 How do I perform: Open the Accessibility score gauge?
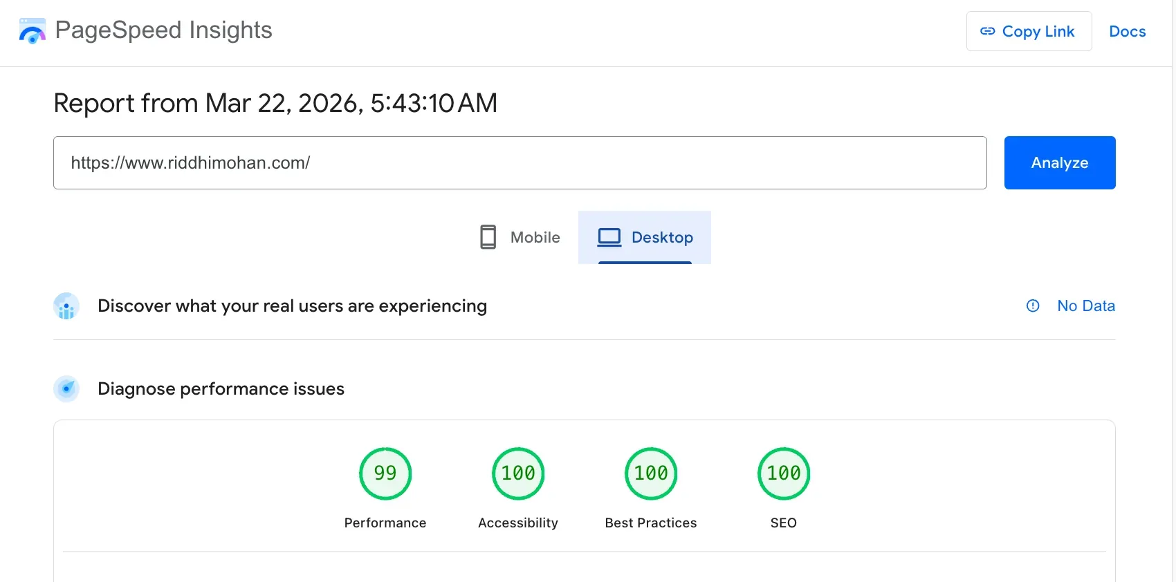click(x=518, y=473)
